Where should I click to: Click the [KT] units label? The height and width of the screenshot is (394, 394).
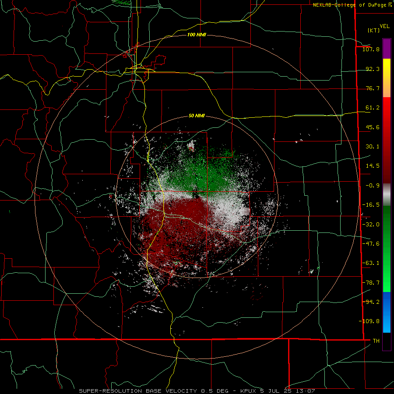pyautogui.click(x=374, y=30)
